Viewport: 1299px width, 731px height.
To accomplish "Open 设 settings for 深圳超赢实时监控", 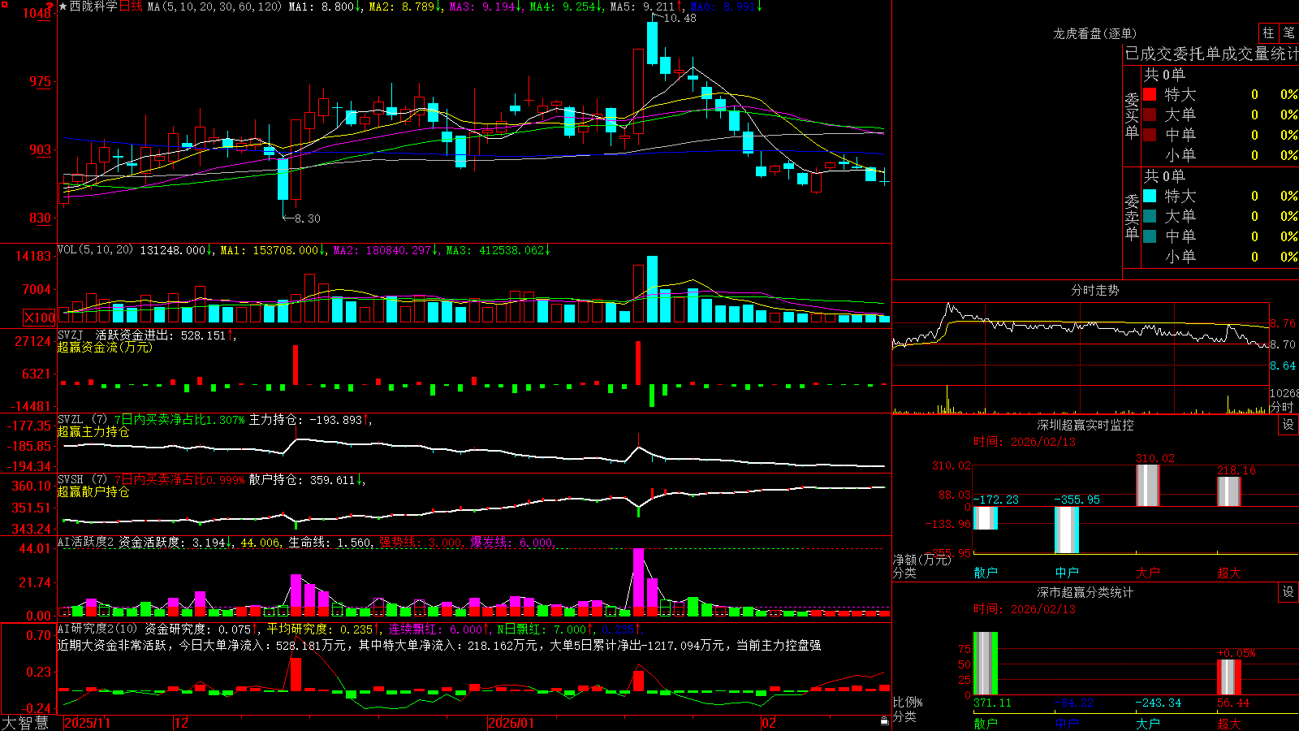I will coord(1288,425).
